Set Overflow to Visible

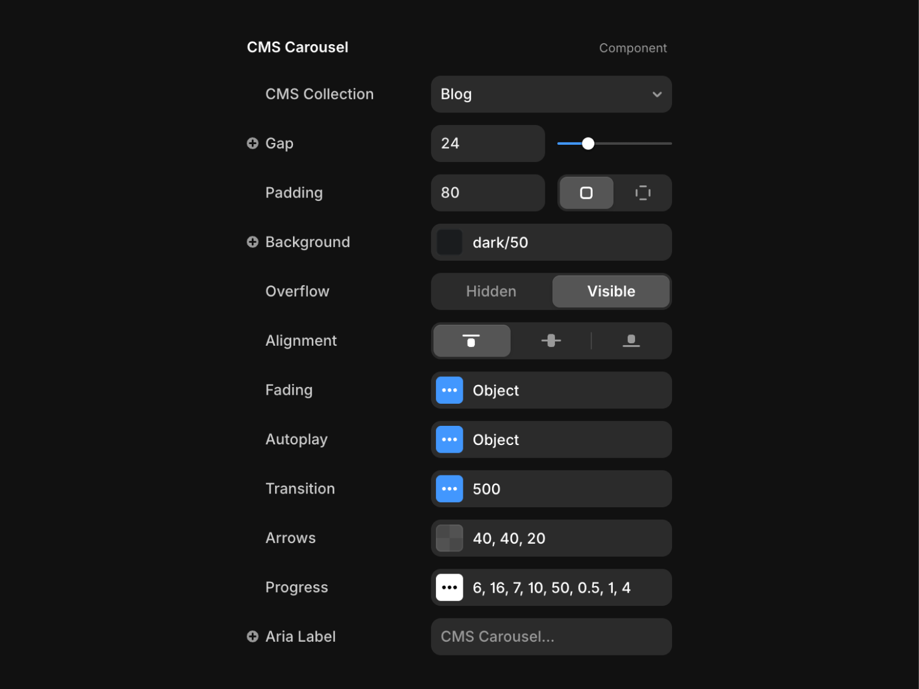click(x=610, y=291)
